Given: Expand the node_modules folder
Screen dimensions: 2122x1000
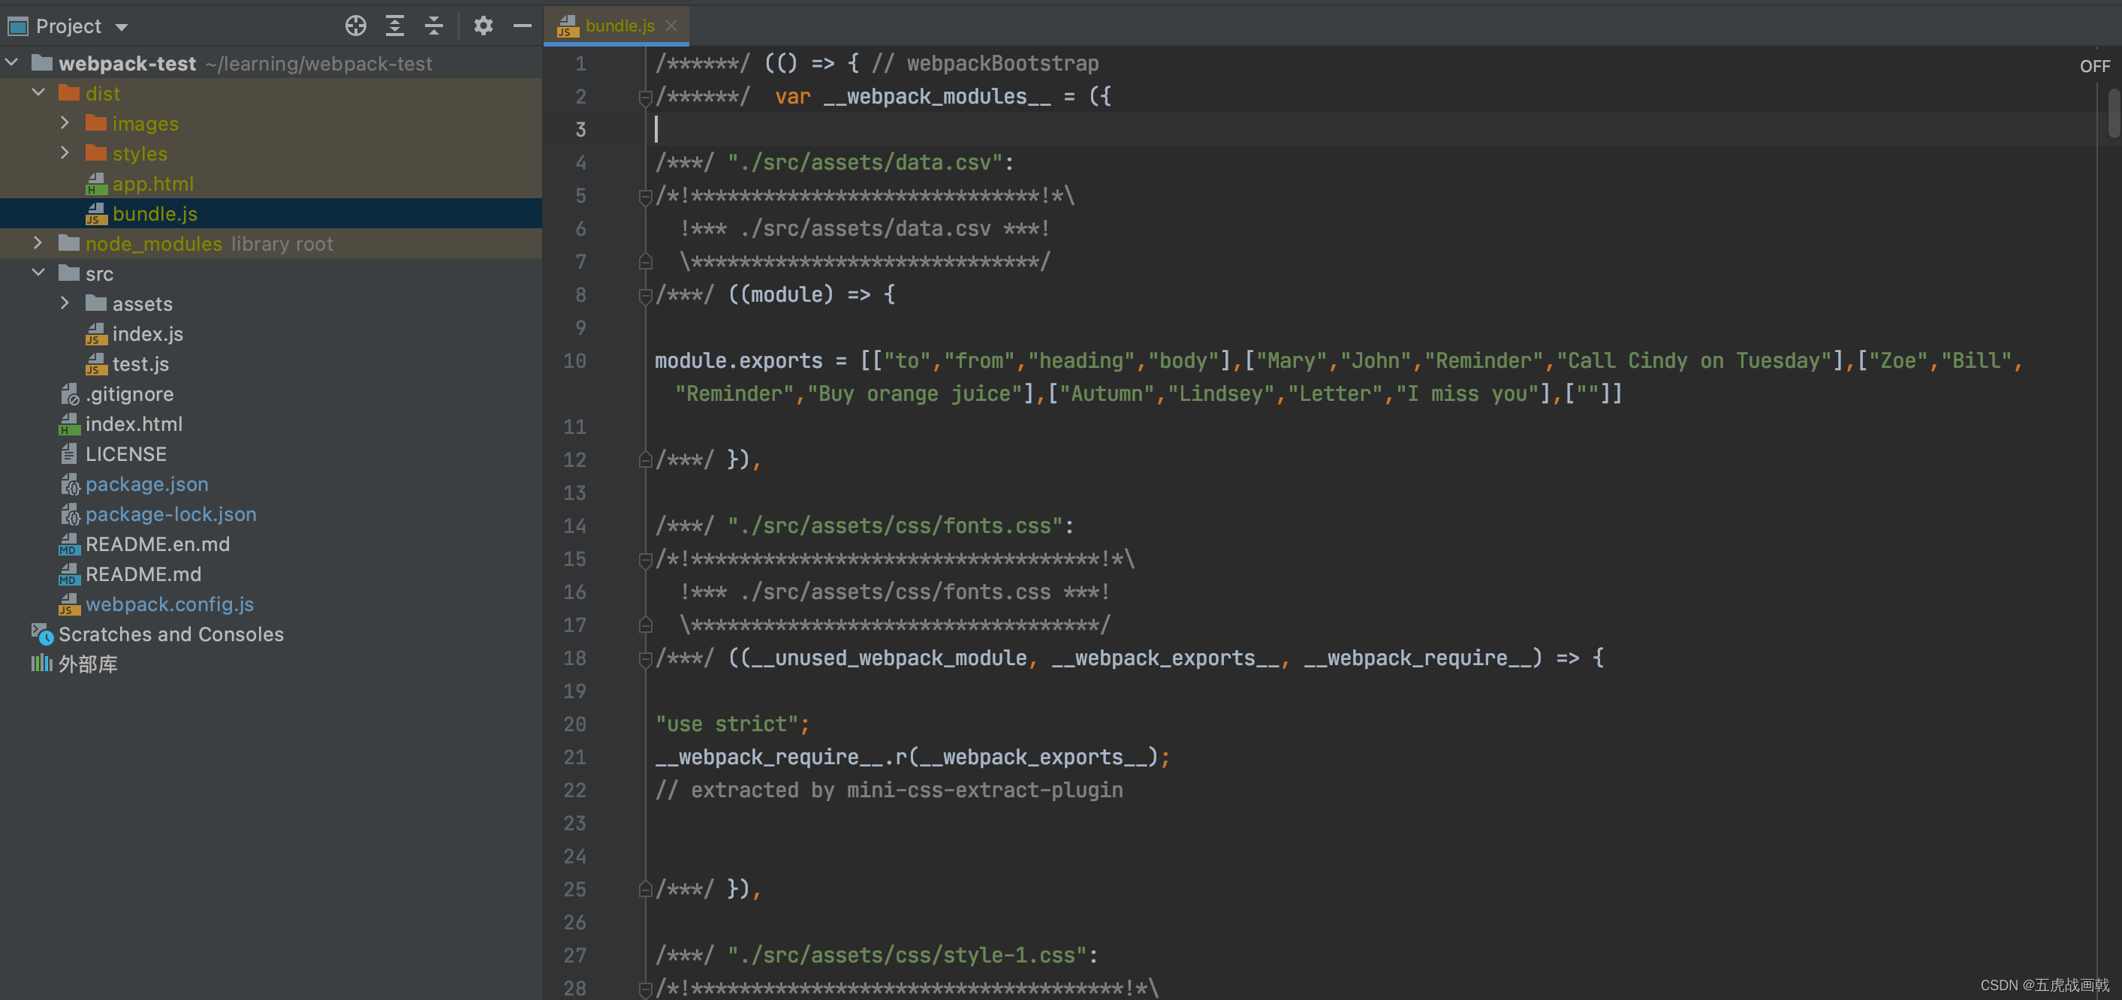Looking at the screenshot, I should click(38, 243).
